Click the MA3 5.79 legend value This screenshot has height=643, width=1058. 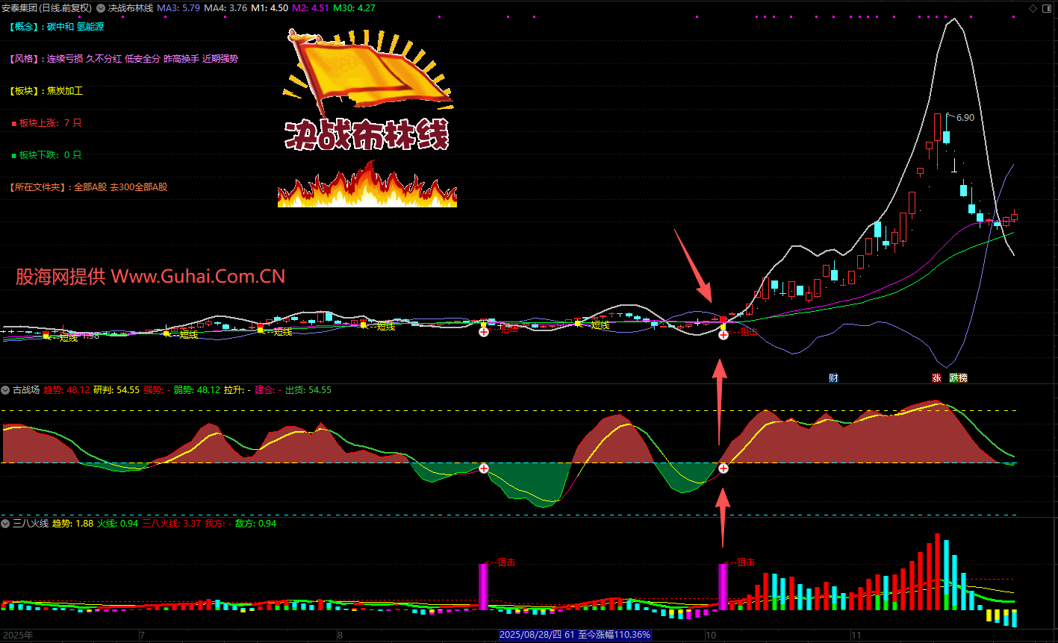coord(179,8)
